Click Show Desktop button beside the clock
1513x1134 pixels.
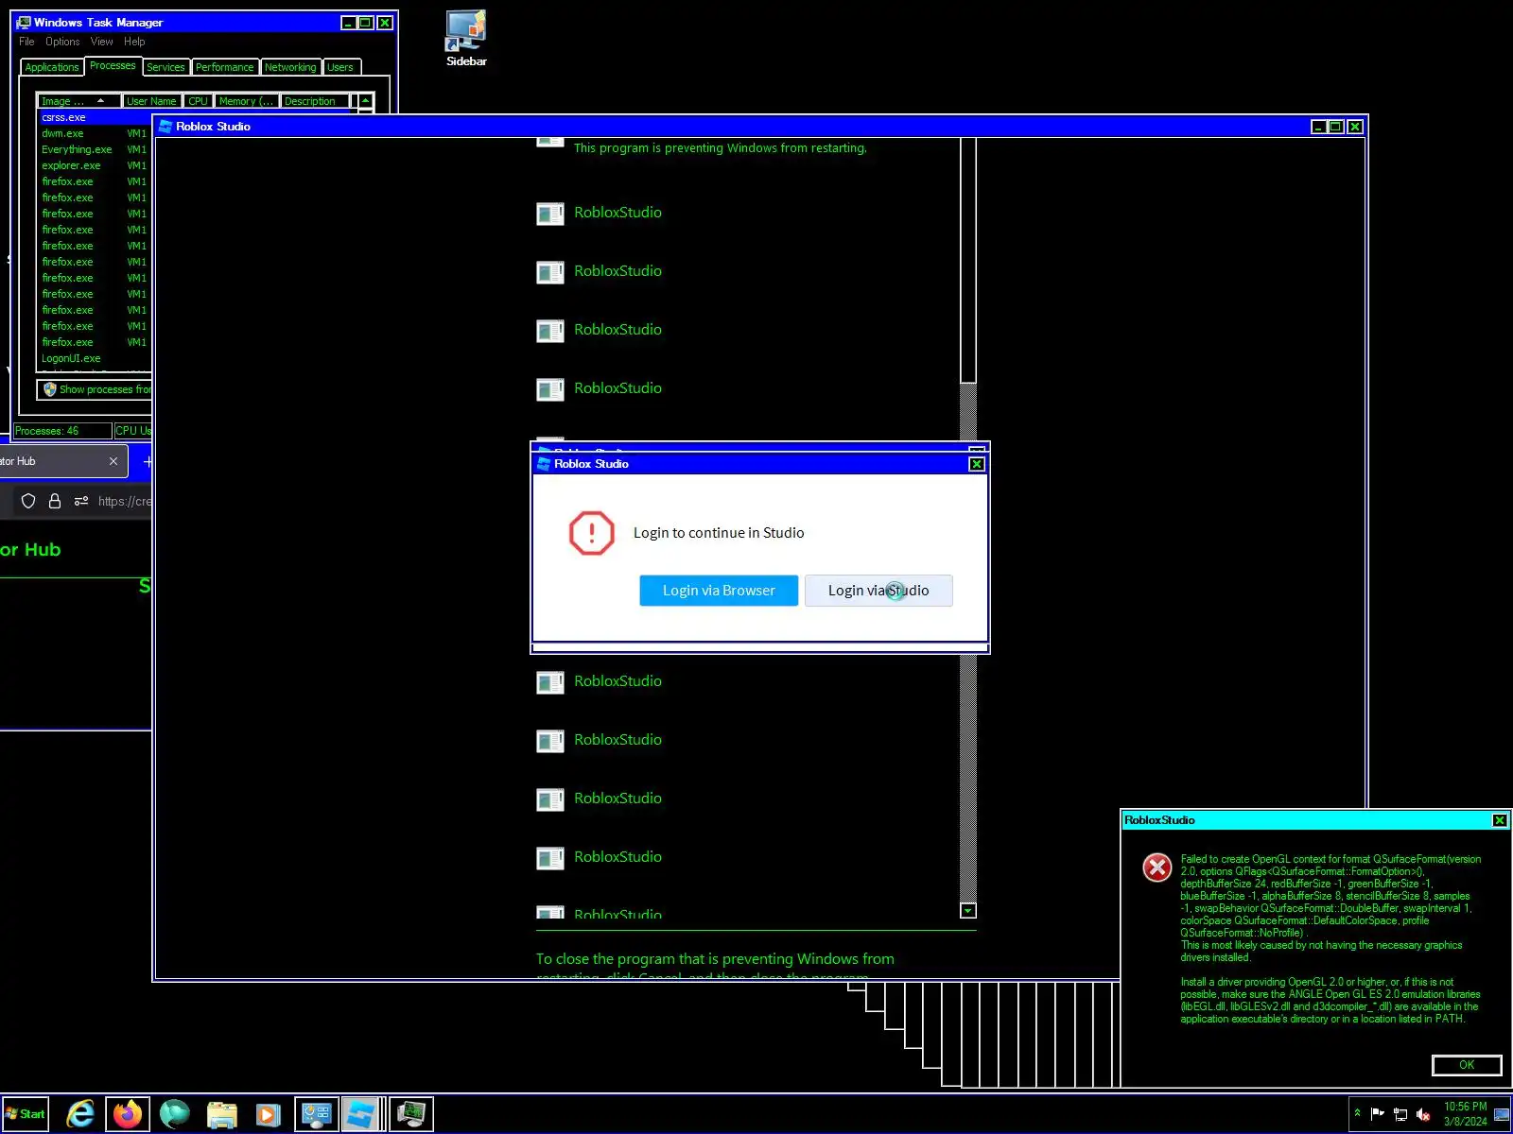[x=1502, y=1114]
